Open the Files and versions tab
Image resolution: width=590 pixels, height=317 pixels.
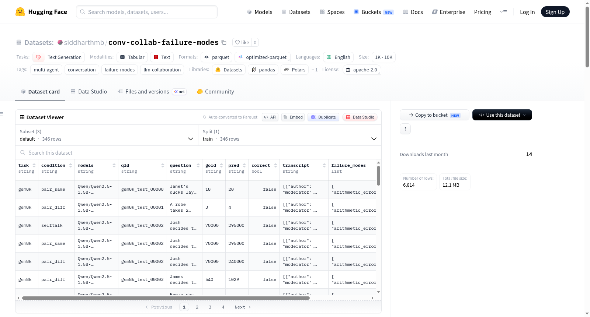[152, 92]
